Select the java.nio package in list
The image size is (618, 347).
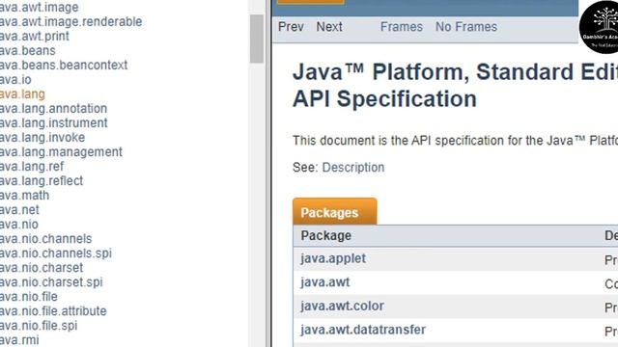click(19, 225)
